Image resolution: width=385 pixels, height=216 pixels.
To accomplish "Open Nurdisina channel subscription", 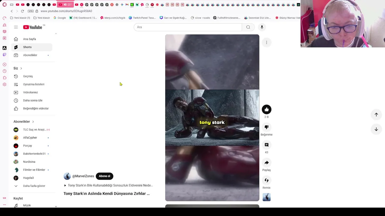I will (x=32, y=162).
